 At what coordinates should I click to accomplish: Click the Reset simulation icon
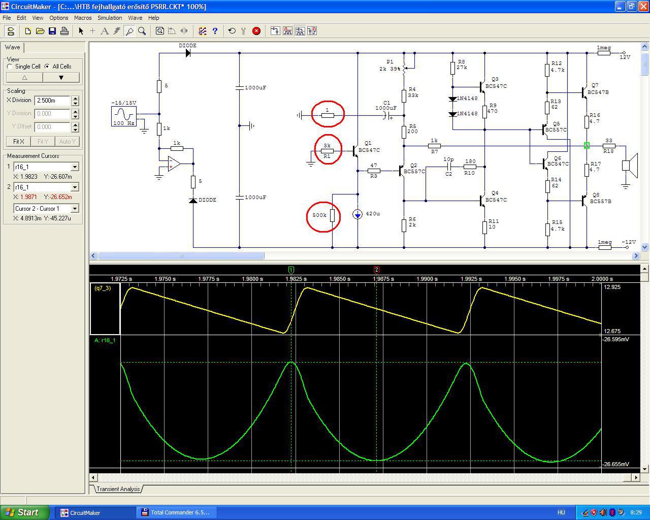(x=232, y=31)
